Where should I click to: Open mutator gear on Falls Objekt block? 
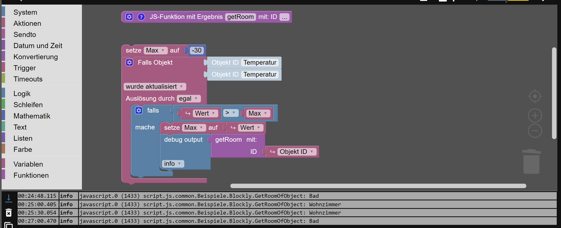click(x=129, y=62)
